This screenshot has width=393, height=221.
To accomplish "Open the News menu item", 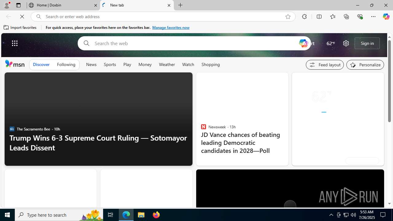I will 91,64.
